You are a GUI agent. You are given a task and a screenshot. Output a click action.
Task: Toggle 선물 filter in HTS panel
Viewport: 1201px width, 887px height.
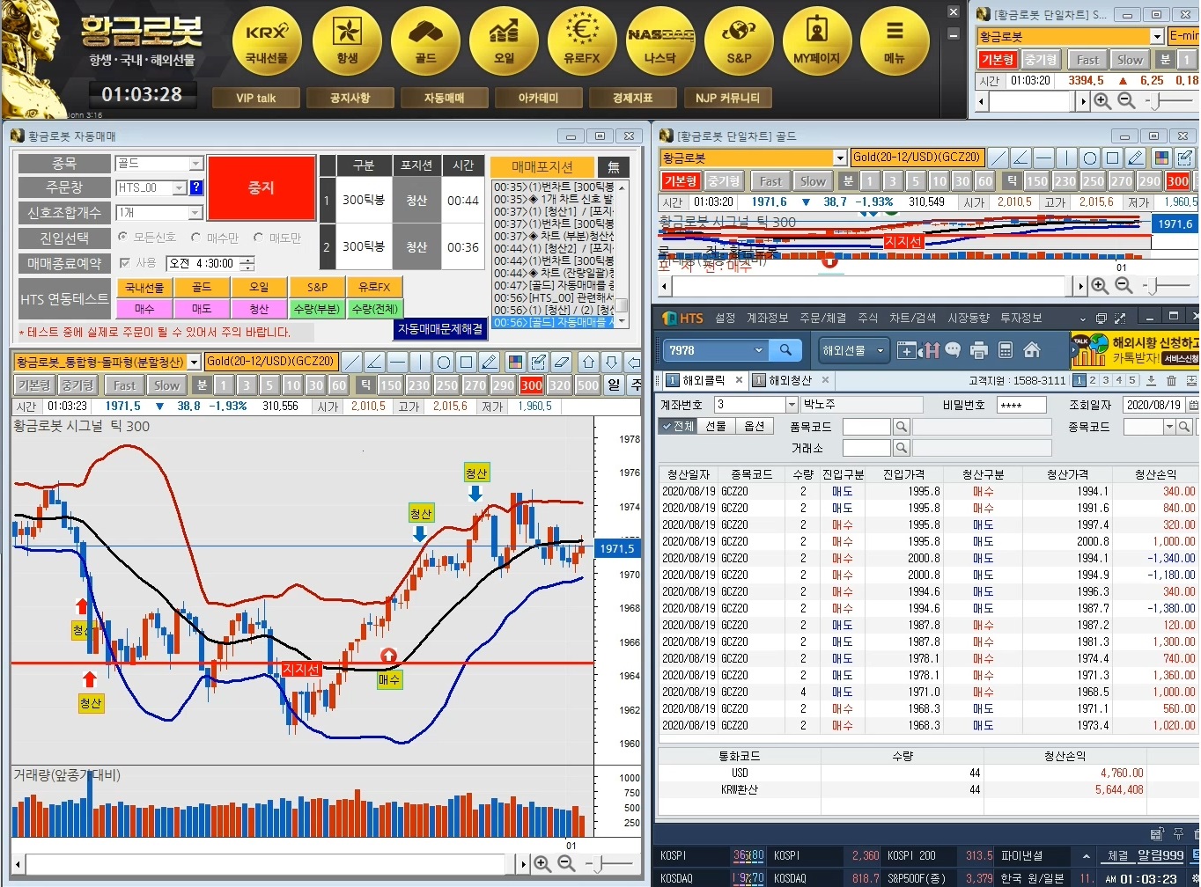(x=715, y=427)
